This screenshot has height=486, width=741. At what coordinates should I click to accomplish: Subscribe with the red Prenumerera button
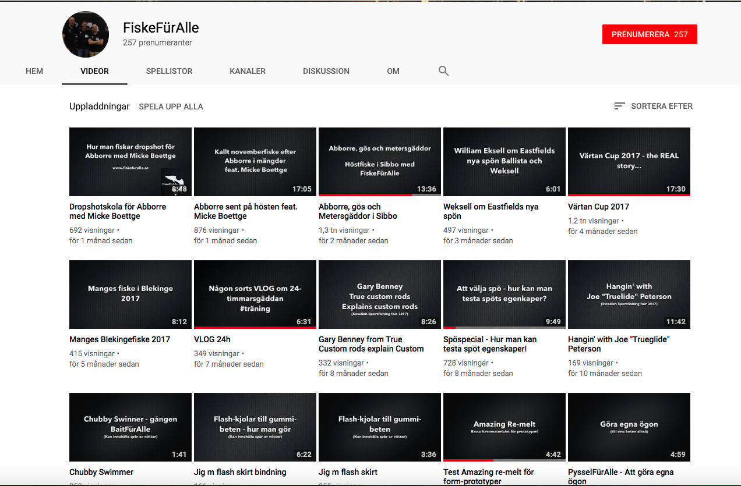tap(650, 34)
